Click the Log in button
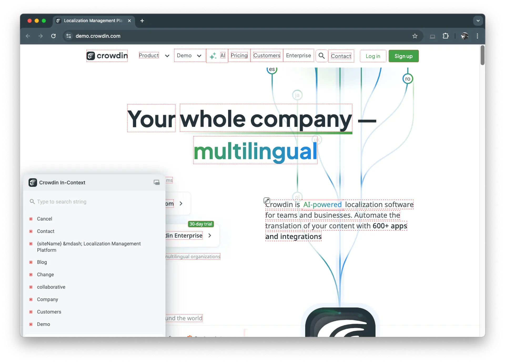Screen dimensions: 505x363 (x=373, y=56)
